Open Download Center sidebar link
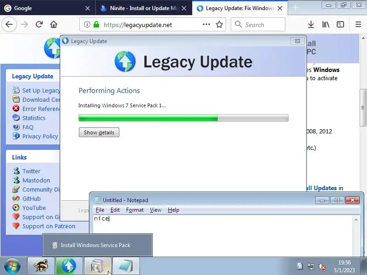Screen dimensions: 367x275 [x=41, y=99]
